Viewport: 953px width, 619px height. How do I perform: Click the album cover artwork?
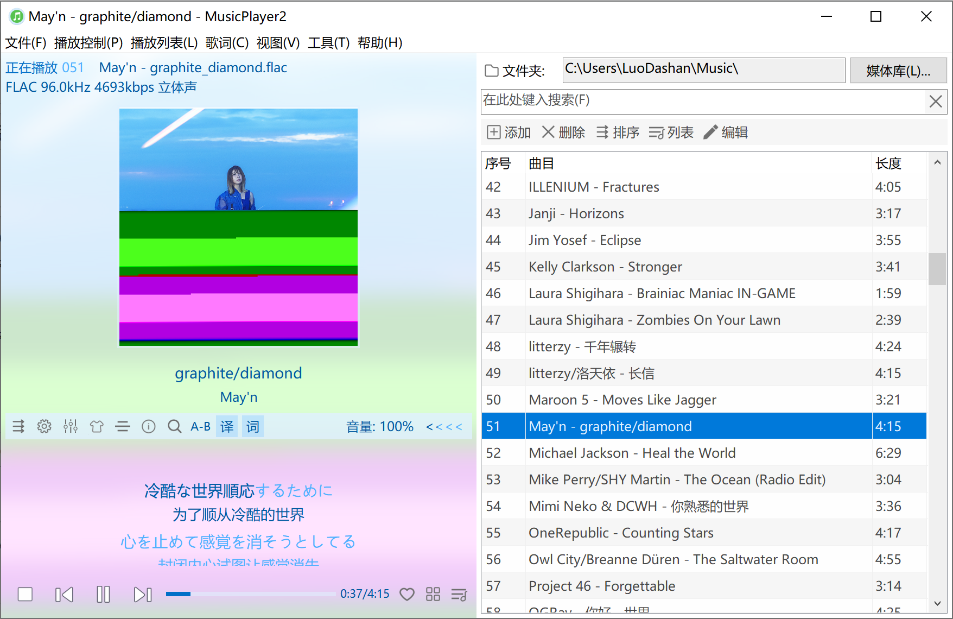pos(238,227)
